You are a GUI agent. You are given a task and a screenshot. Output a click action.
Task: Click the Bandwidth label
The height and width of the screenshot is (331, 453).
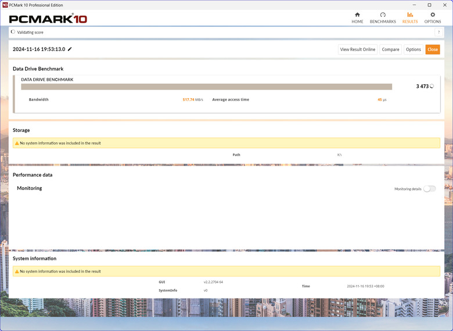tap(39, 100)
